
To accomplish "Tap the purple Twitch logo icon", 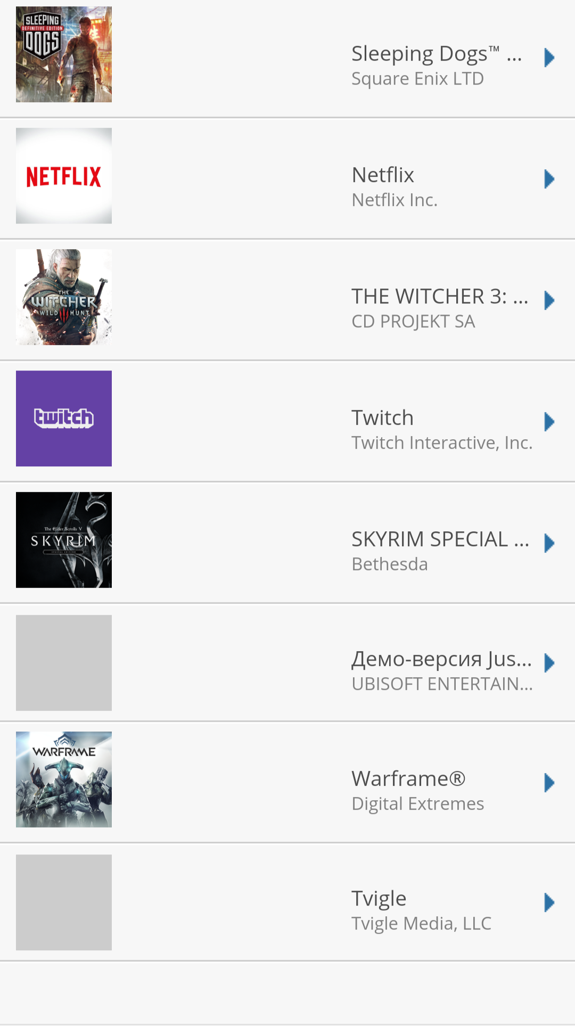I will 64,418.
